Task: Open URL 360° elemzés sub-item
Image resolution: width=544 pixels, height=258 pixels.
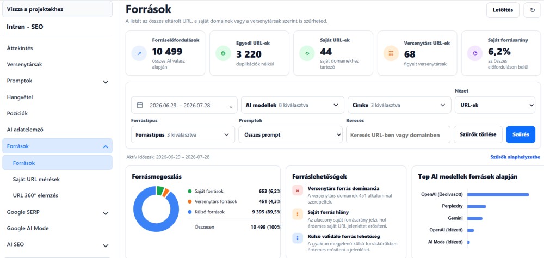Action: [x=35, y=195]
